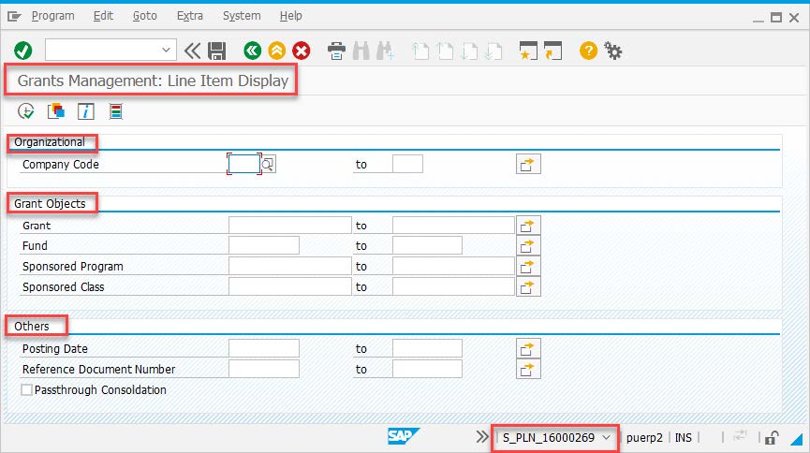Image resolution: width=810 pixels, height=453 pixels.
Task: Click the Last Page icon
Action: click(493, 51)
